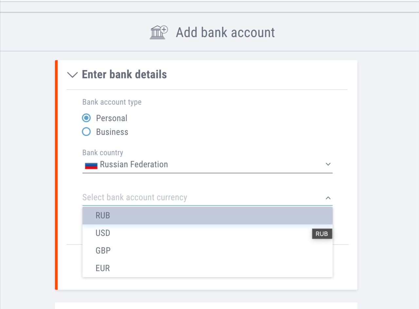Click the Select bank account currency field
Screen dimensions: 419x309
(196, 197)
